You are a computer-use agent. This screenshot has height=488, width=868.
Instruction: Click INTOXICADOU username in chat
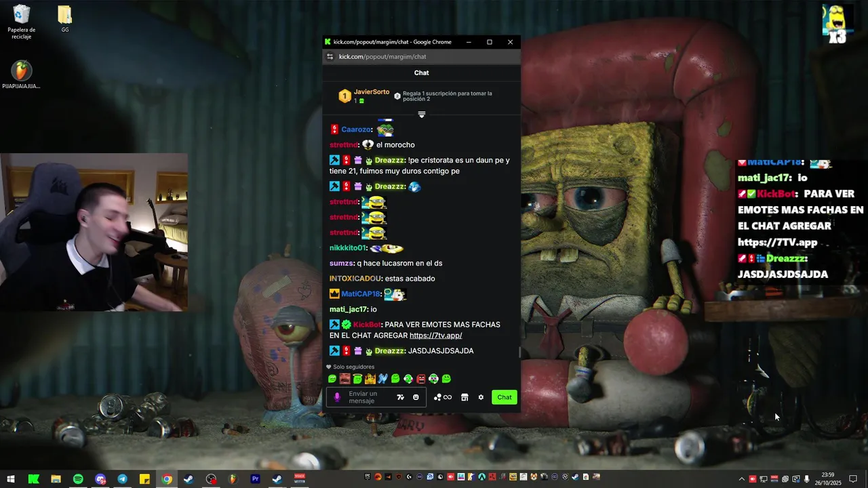(x=356, y=279)
